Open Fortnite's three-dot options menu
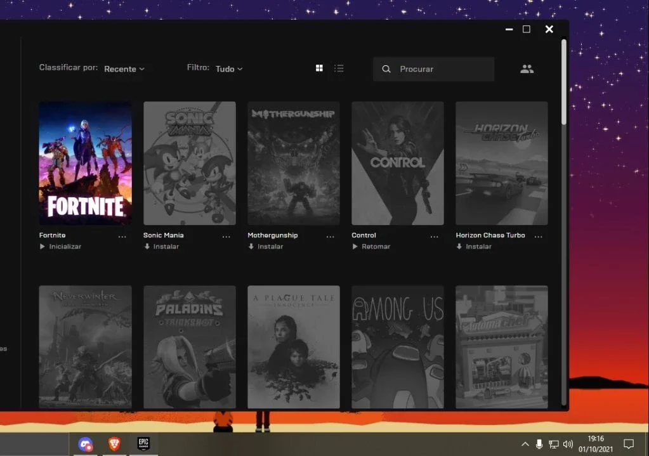 122,237
